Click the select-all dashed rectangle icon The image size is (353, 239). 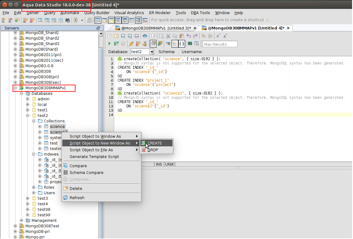(x=161, y=36)
